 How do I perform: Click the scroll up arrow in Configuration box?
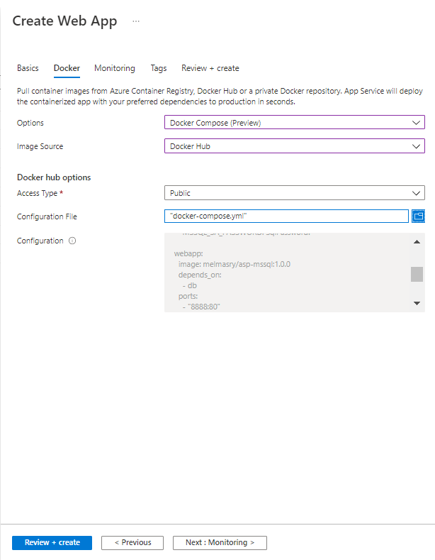tap(417, 242)
